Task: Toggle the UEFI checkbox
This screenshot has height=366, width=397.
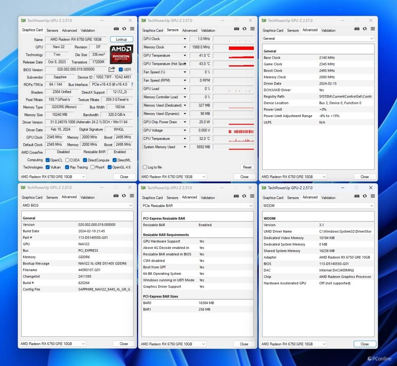Action: 121,69
